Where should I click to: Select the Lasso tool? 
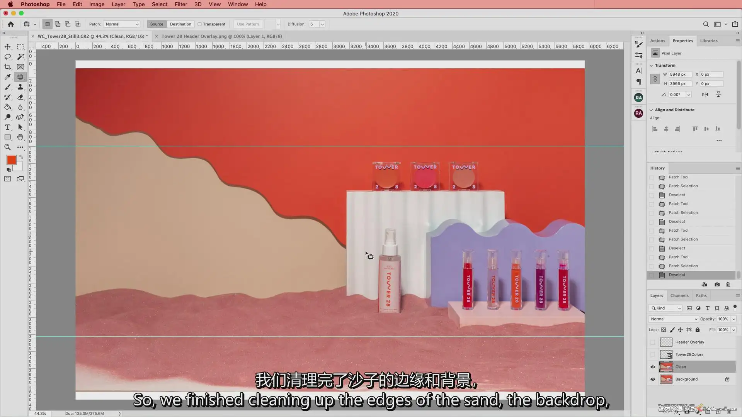coord(8,57)
